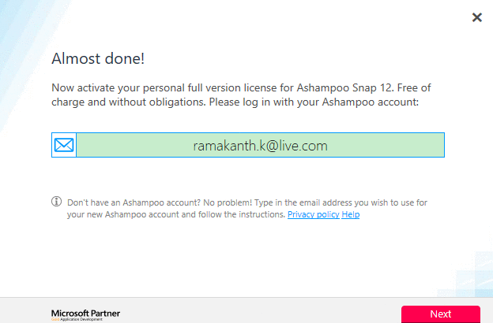Click the "follow the instructions" text
493x323 pixels.
(242, 214)
